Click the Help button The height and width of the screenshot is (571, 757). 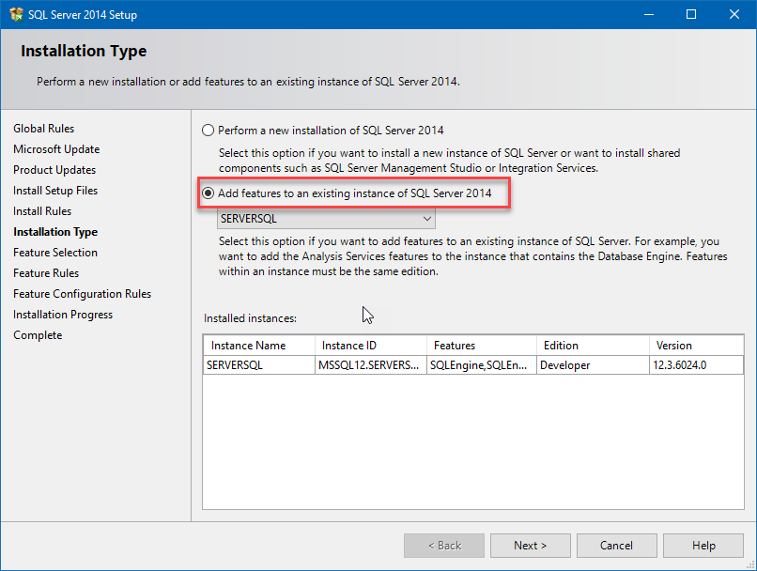(x=703, y=545)
